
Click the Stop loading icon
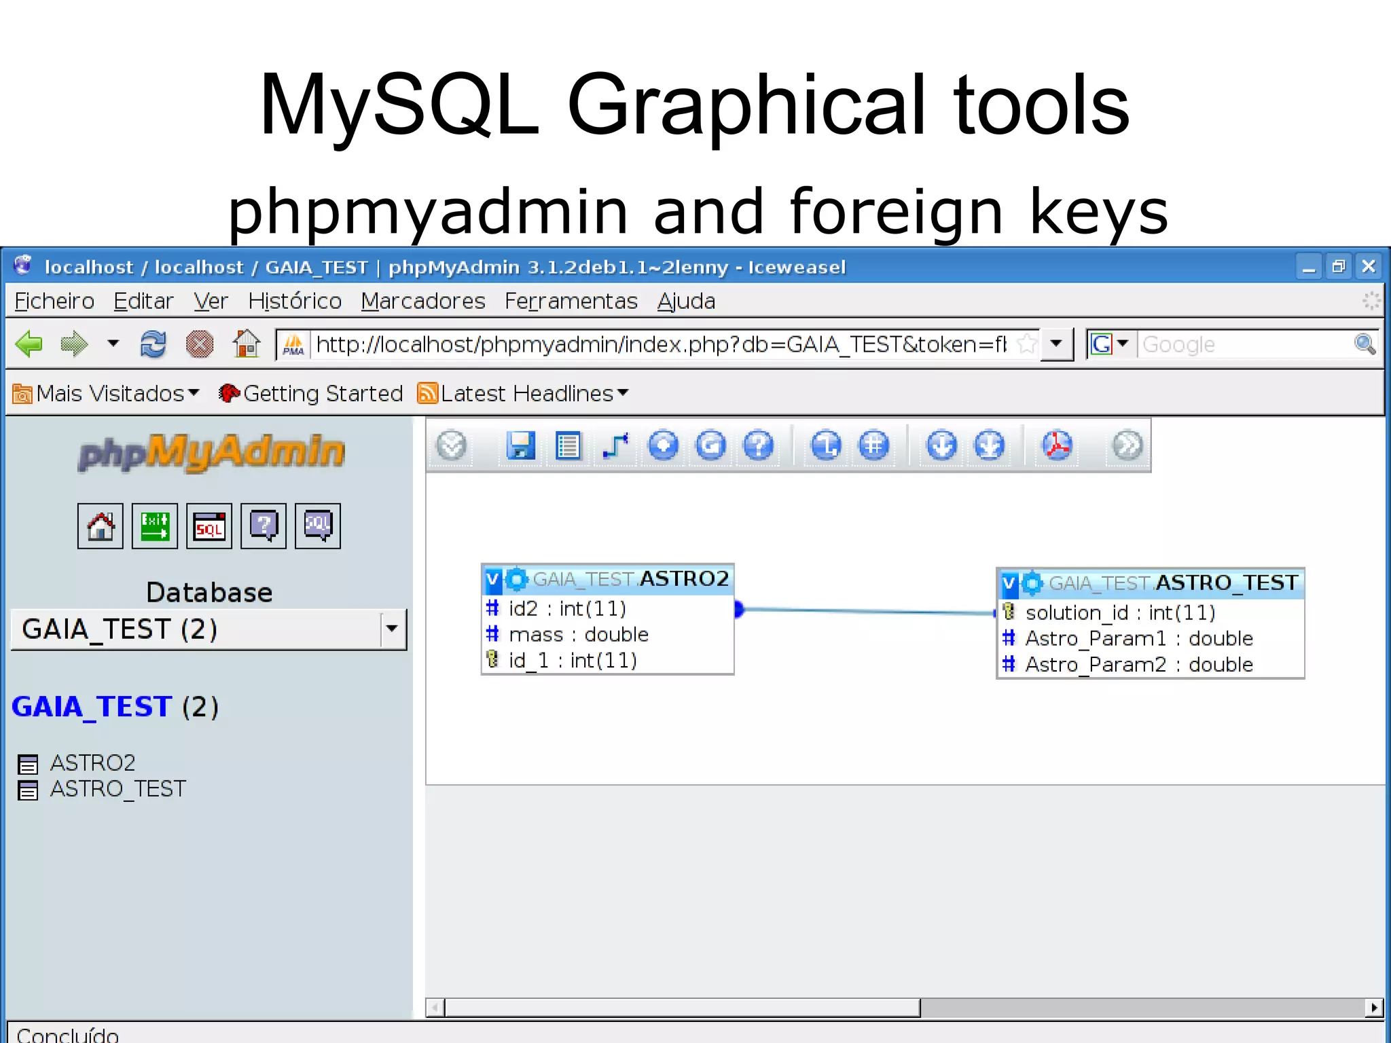click(x=200, y=344)
